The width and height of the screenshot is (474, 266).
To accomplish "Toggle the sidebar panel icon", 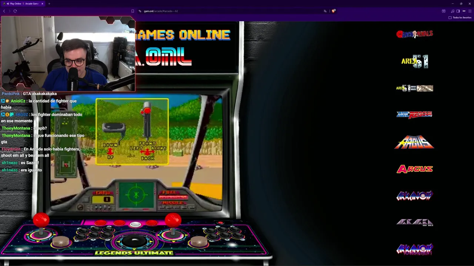I will tap(458, 11).
